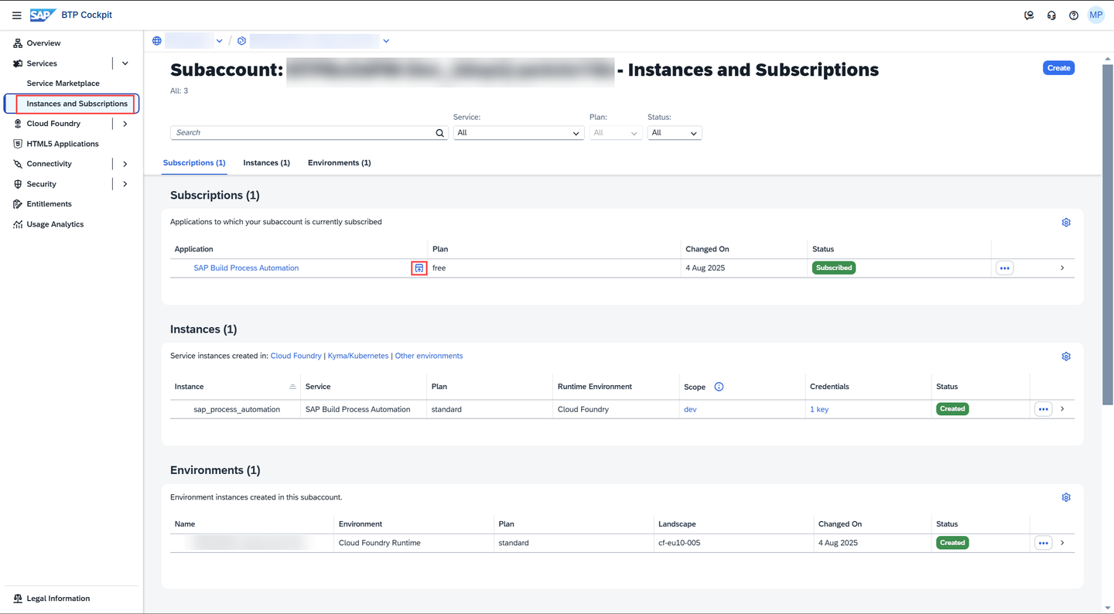Open Instances table settings gear
The image size is (1114, 614).
tap(1066, 356)
